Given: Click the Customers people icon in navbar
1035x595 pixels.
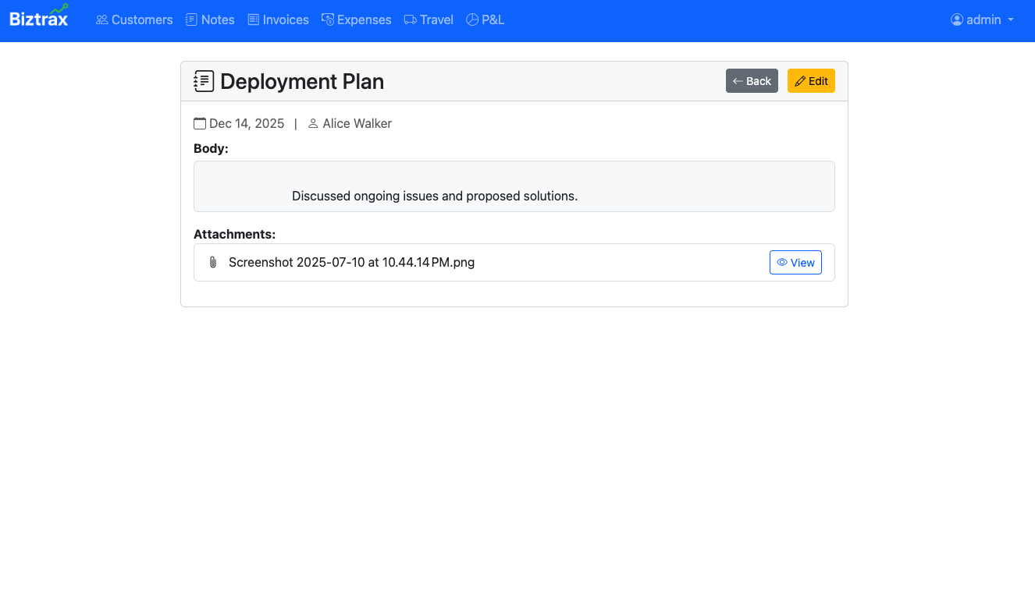Looking at the screenshot, I should 101,19.
